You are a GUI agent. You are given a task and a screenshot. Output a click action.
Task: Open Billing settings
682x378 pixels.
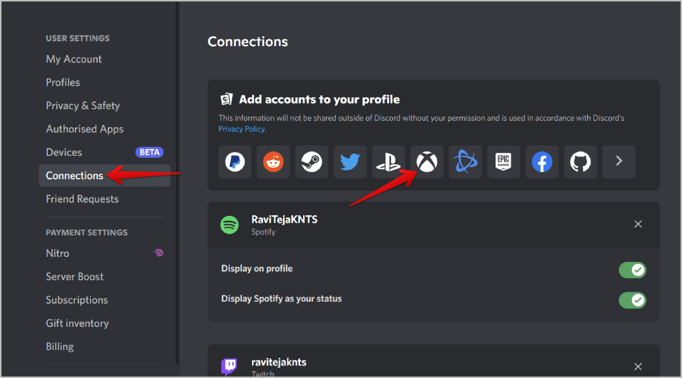point(104,346)
